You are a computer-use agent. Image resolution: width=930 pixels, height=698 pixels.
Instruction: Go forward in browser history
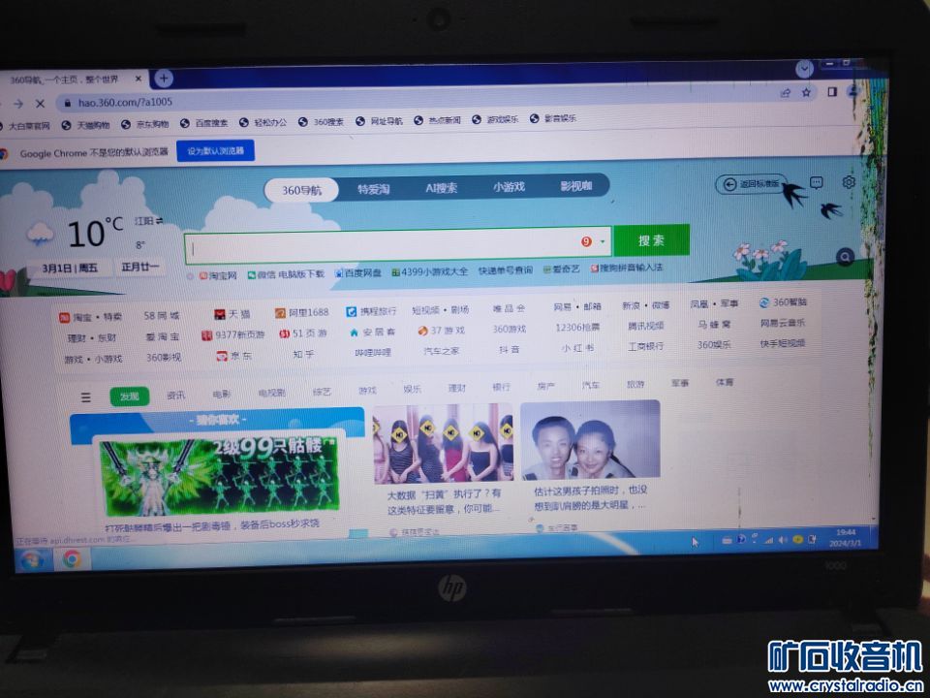tap(18, 104)
